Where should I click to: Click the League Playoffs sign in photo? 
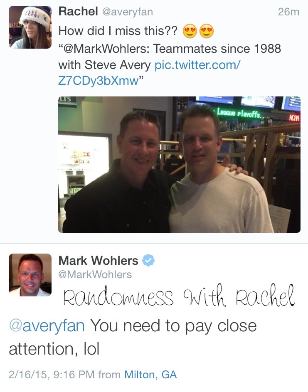pyautogui.click(x=239, y=113)
